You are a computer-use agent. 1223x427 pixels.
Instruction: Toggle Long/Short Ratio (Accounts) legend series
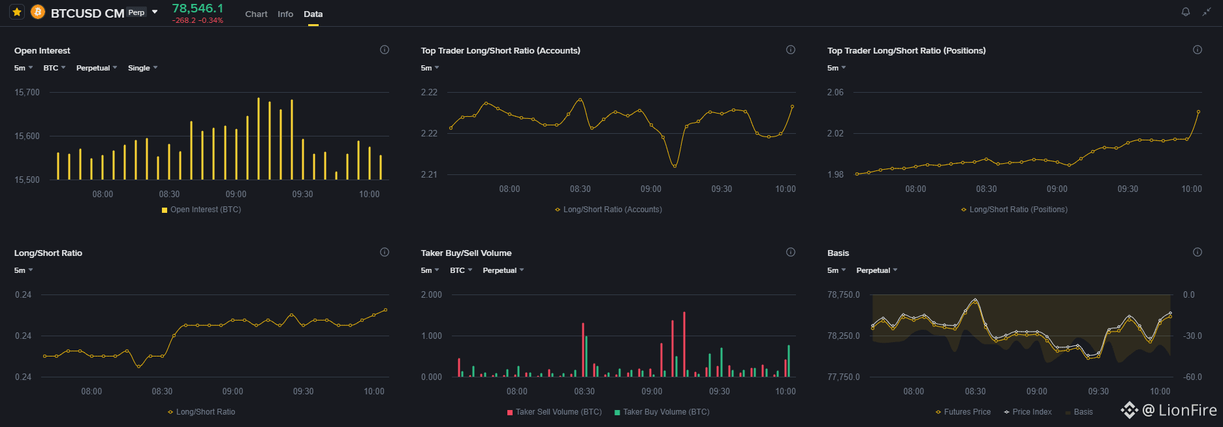608,210
